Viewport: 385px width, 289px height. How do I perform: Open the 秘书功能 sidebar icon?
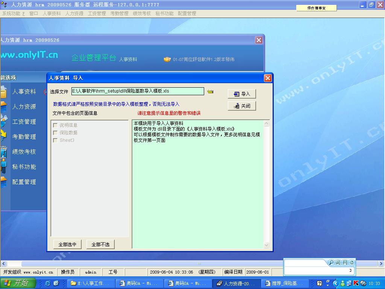pyautogui.click(x=3, y=166)
